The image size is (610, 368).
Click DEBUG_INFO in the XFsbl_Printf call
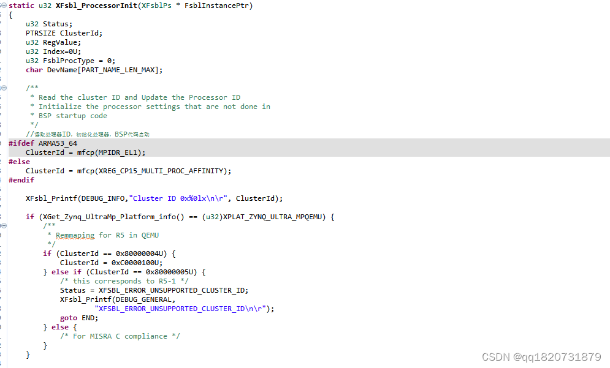[103, 198]
